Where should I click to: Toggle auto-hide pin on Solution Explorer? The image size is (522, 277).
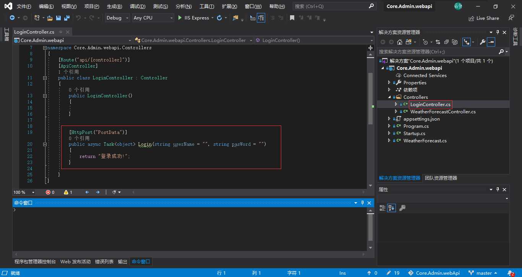(498, 32)
